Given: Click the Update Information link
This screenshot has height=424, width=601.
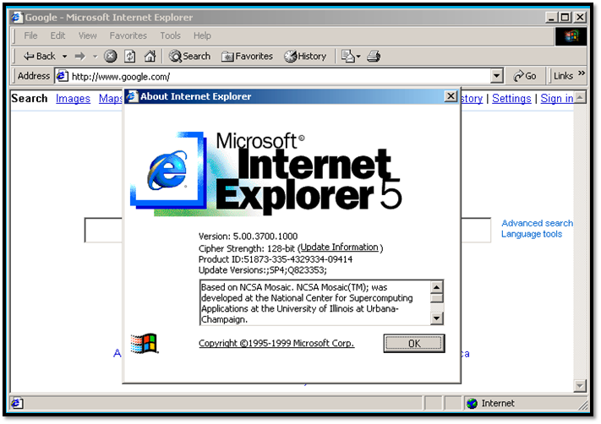Looking at the screenshot, I should 339,247.
